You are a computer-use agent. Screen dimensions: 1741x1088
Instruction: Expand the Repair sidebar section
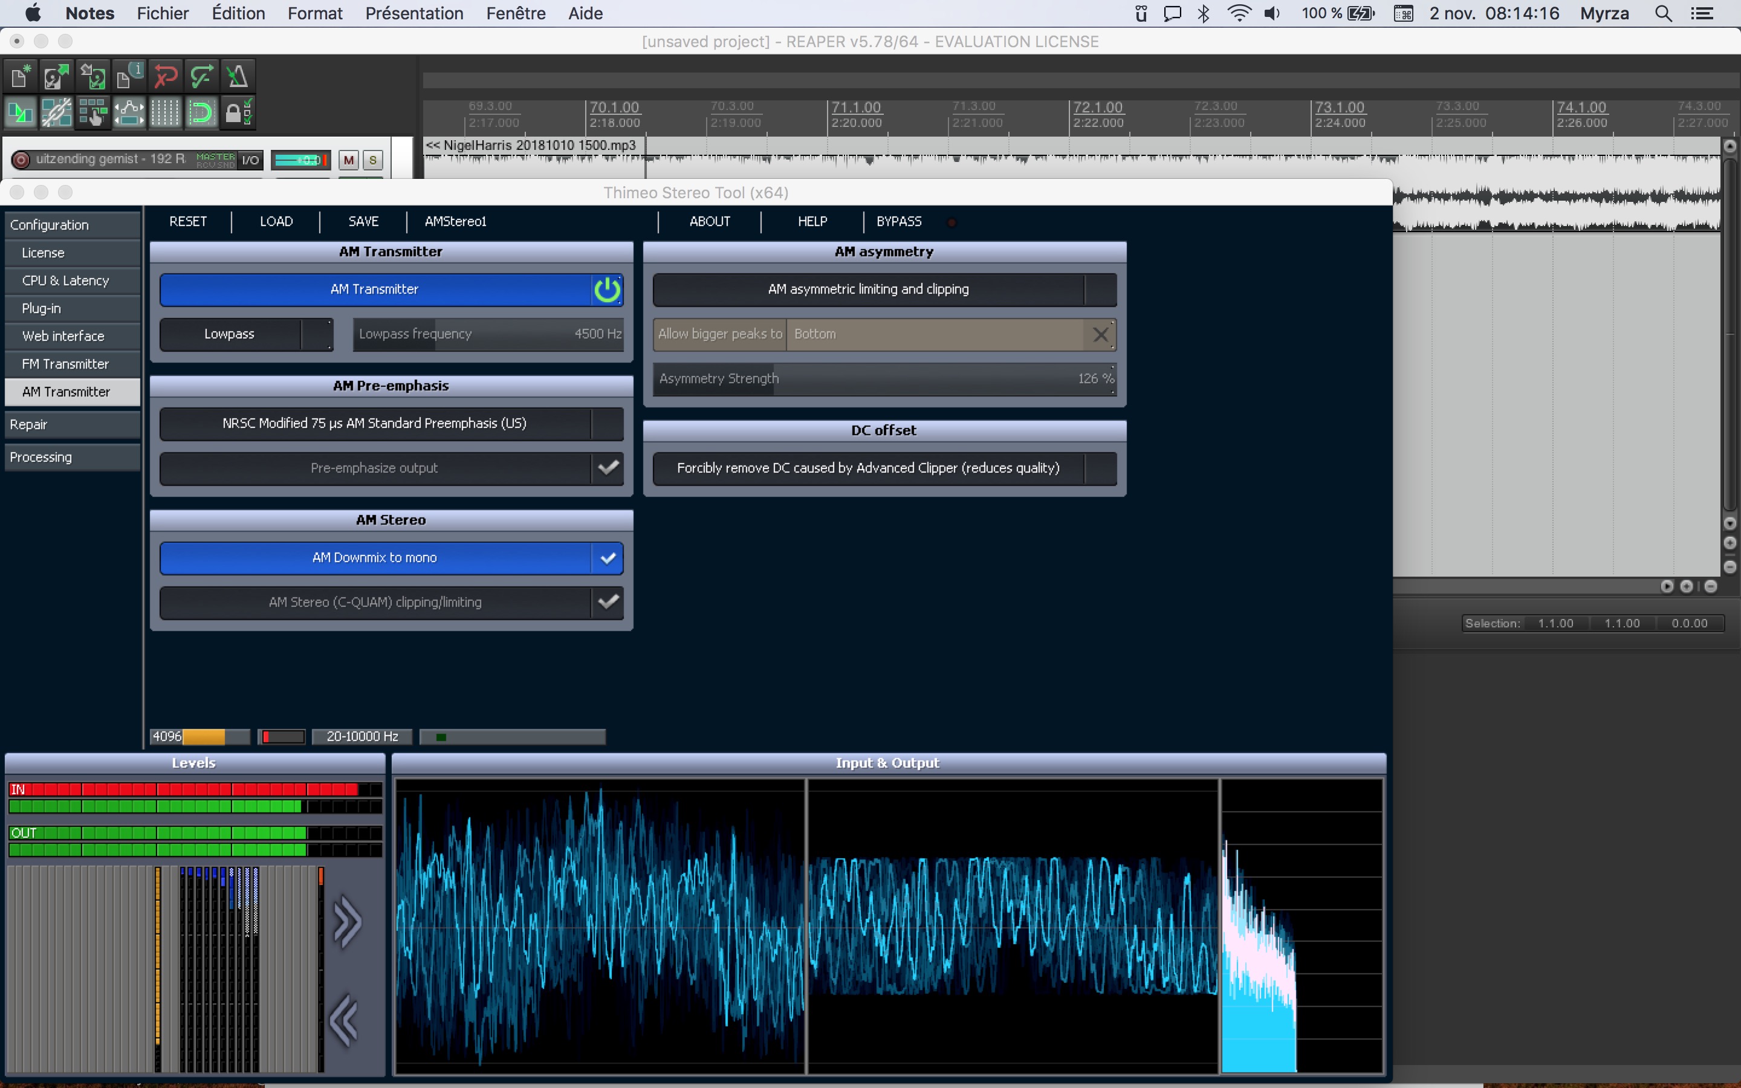click(x=72, y=424)
